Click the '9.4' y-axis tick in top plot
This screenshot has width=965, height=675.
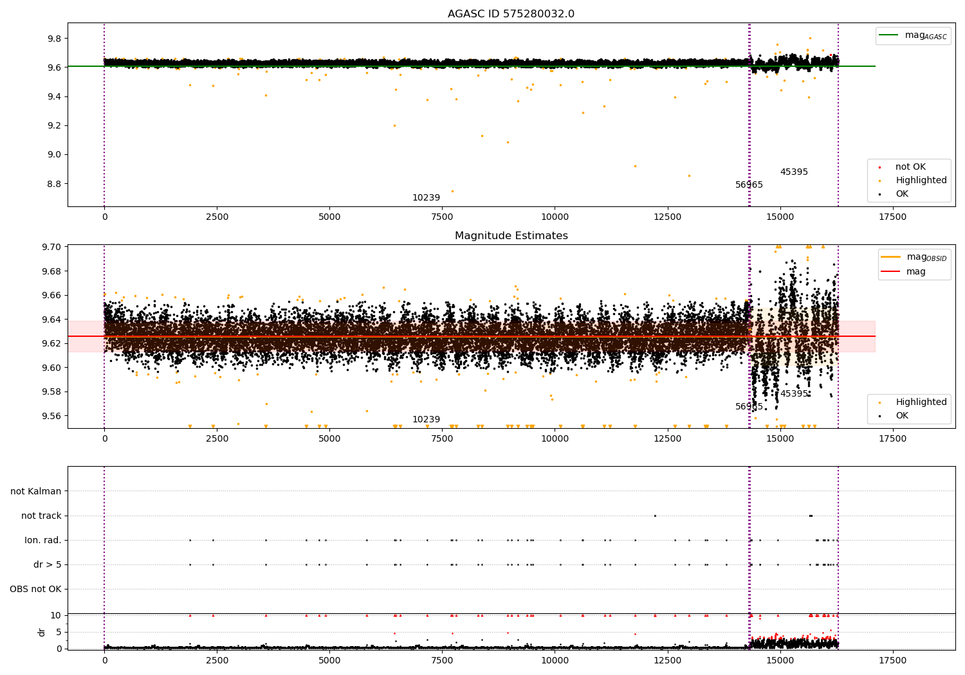pyautogui.click(x=54, y=97)
